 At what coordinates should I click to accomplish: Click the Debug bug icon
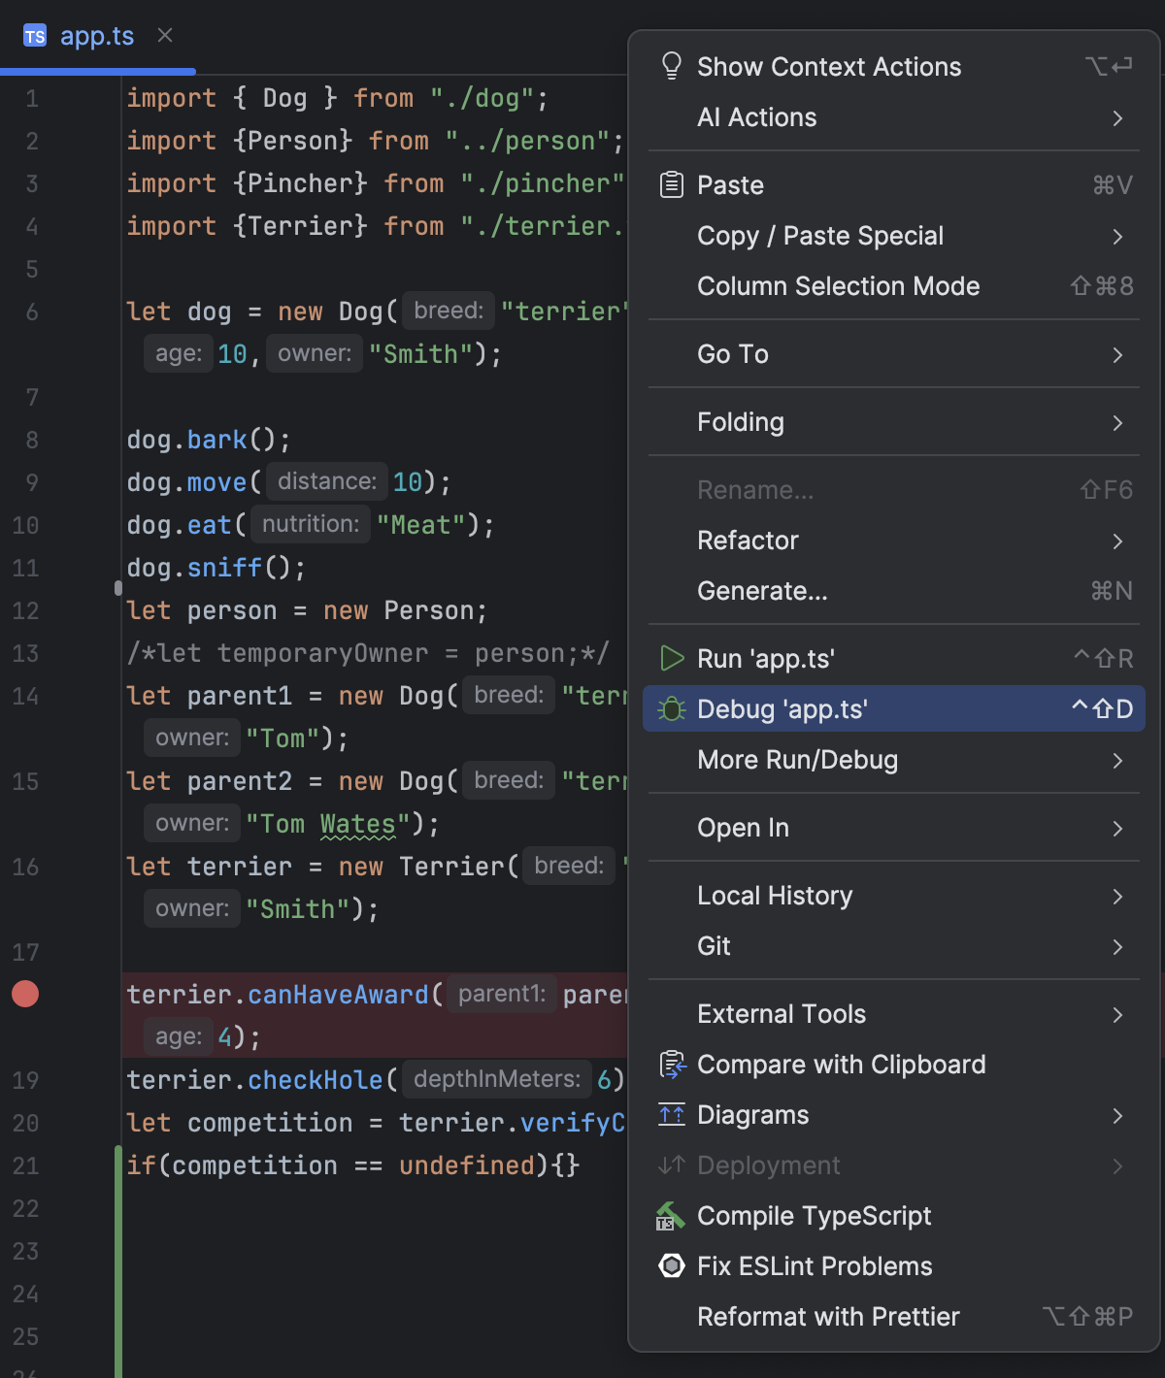coord(671,708)
